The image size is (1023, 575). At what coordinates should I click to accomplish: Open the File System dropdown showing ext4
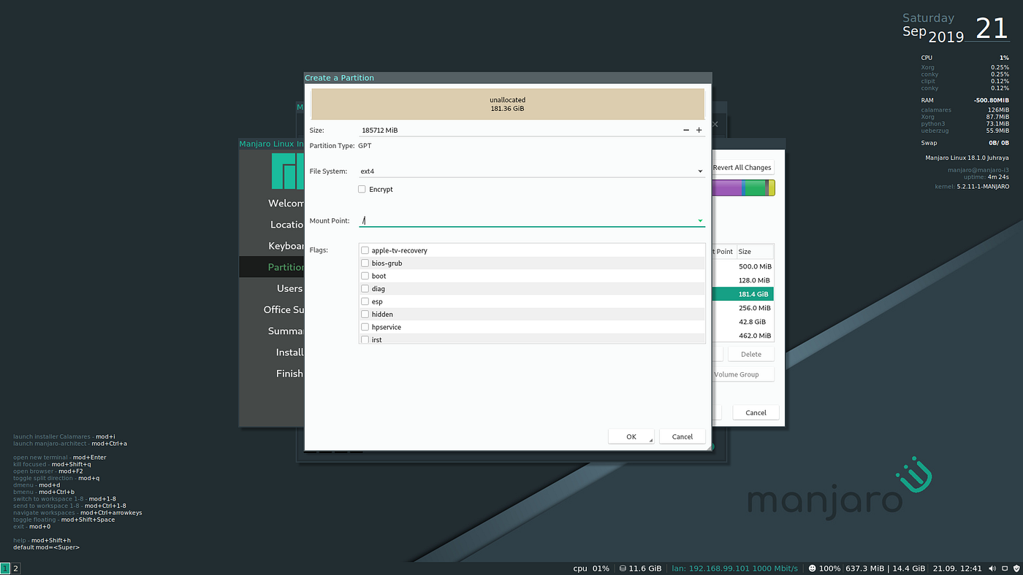[x=699, y=171]
